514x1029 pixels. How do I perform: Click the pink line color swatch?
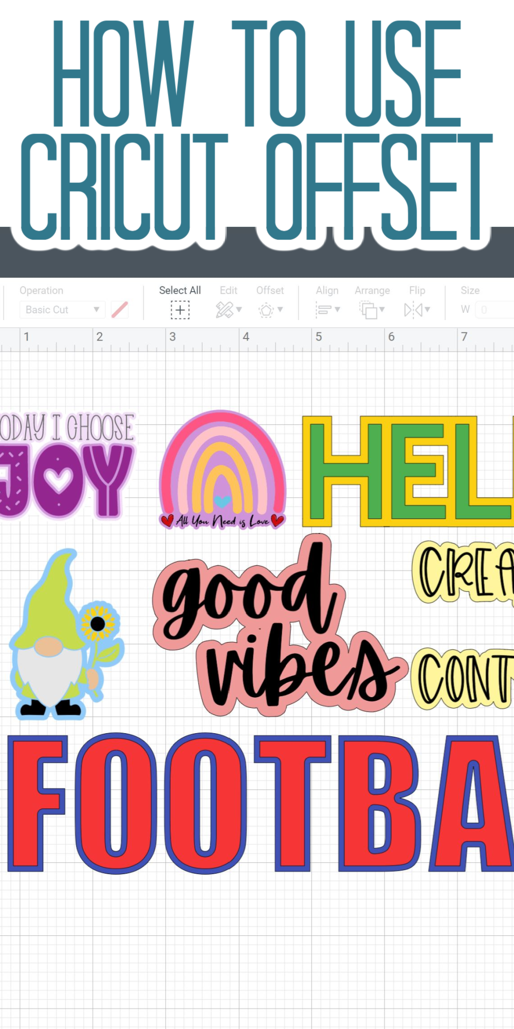pyautogui.click(x=120, y=310)
